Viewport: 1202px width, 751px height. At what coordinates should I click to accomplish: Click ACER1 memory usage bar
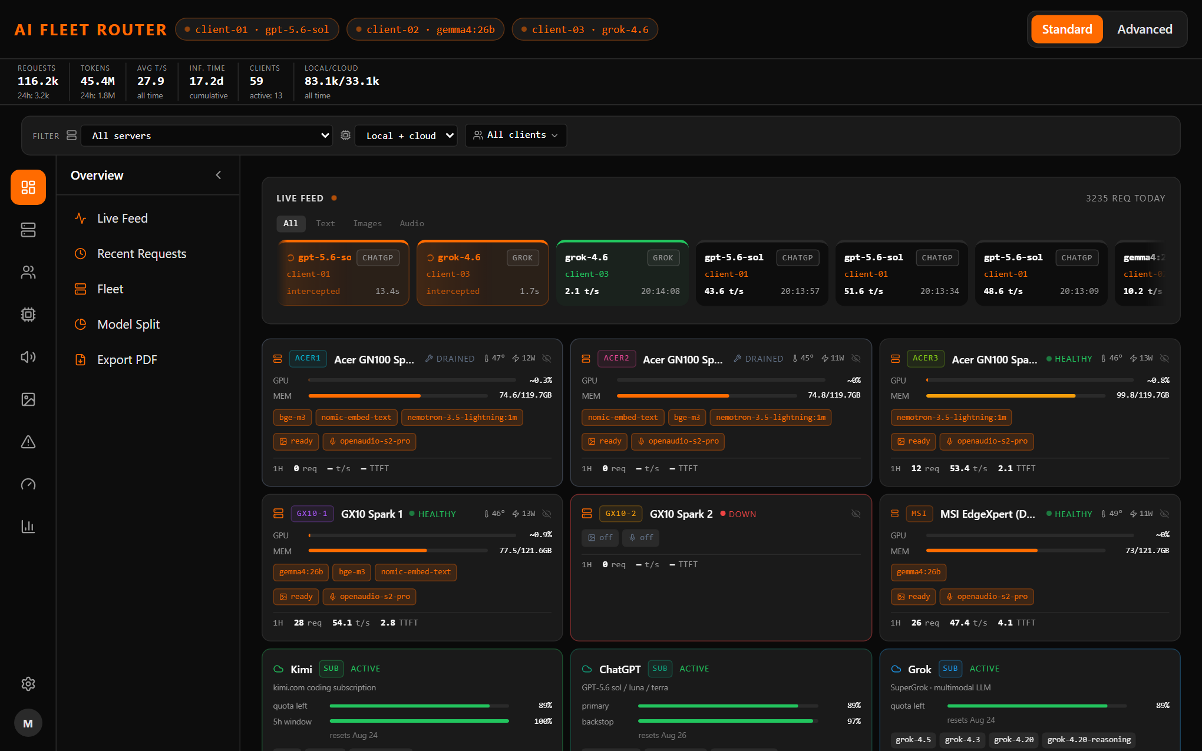(x=398, y=396)
